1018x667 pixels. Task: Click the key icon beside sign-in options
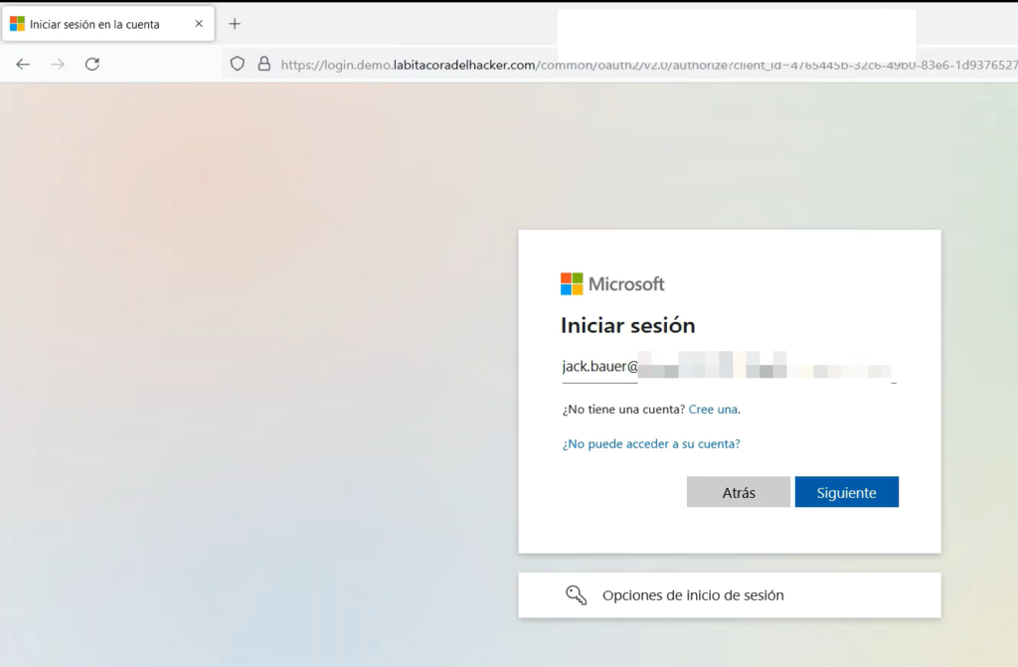click(576, 594)
